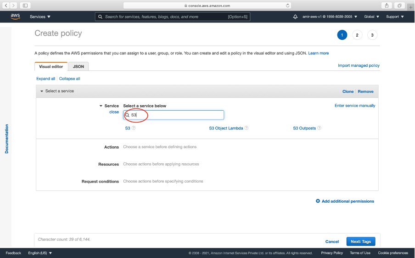Click the Safari back arrow
Screen dimensions: 415x258
(x=6, y=5)
